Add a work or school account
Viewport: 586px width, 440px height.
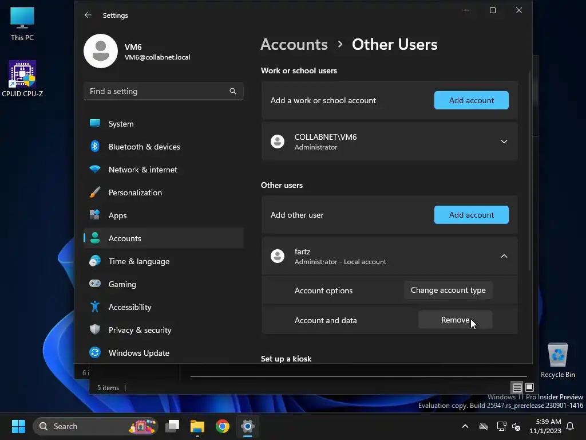click(x=472, y=100)
